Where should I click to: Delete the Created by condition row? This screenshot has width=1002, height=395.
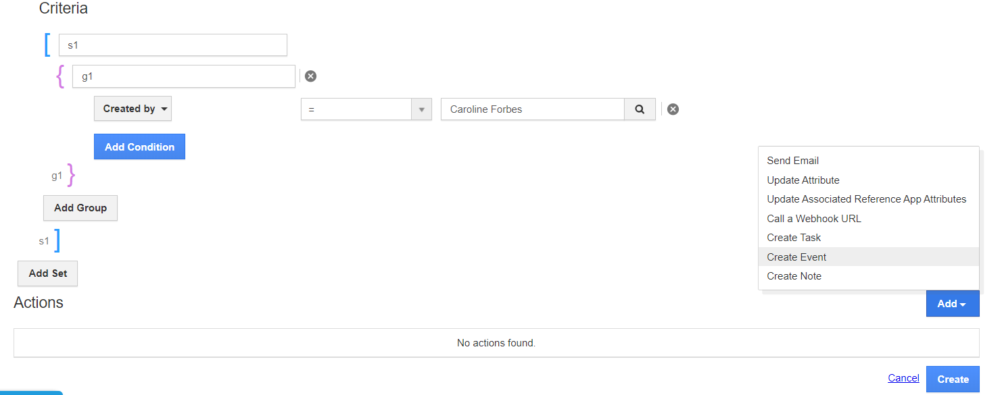[x=673, y=109]
